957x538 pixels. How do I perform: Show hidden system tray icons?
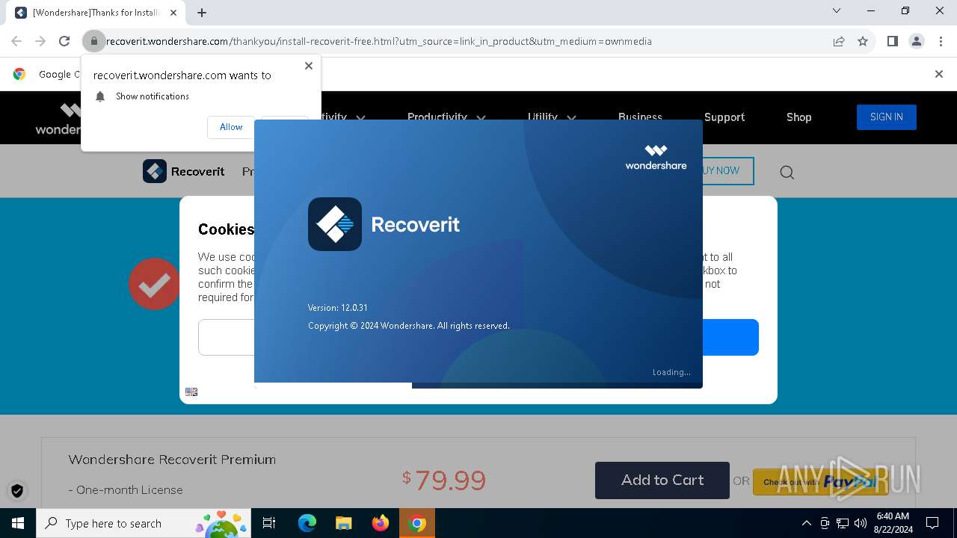(x=806, y=523)
